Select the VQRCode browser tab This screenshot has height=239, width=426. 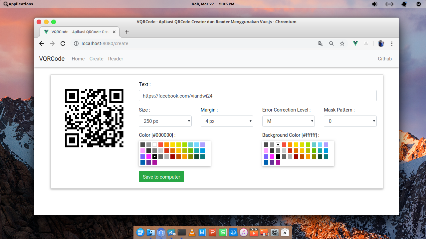(x=79, y=32)
